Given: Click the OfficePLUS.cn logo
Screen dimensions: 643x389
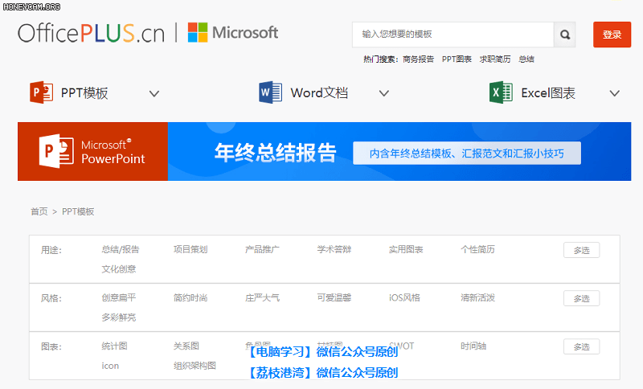Looking at the screenshot, I should tap(91, 33).
